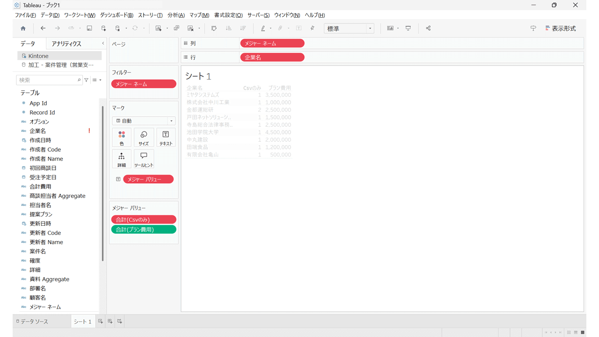Open the Highlight dropdown arrow
599x337 pixels.
270,29
